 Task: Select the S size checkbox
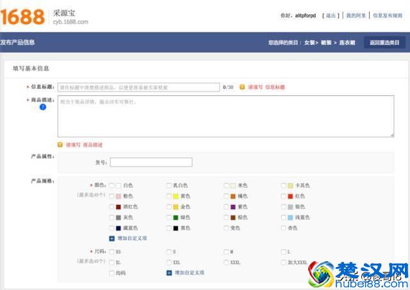[169, 252]
